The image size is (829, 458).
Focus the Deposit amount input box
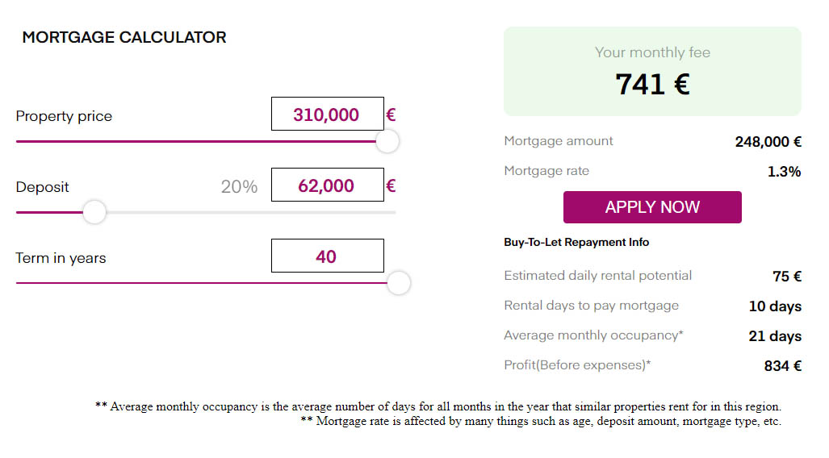click(x=327, y=185)
